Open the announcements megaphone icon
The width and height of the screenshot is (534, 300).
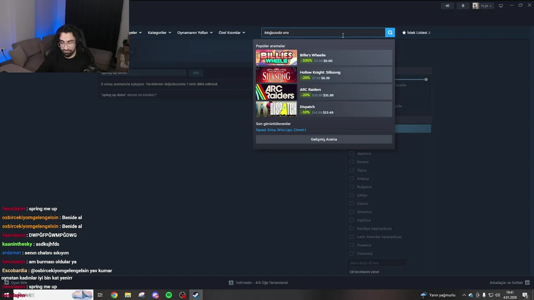click(447, 6)
